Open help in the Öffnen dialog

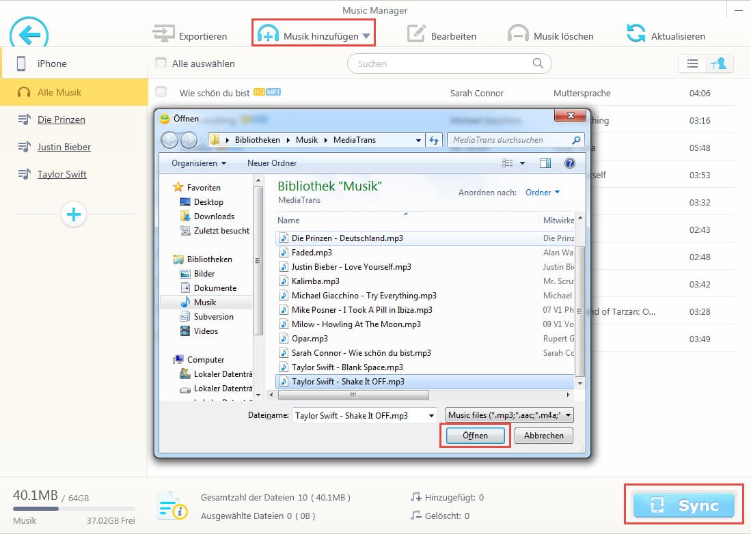pos(569,163)
